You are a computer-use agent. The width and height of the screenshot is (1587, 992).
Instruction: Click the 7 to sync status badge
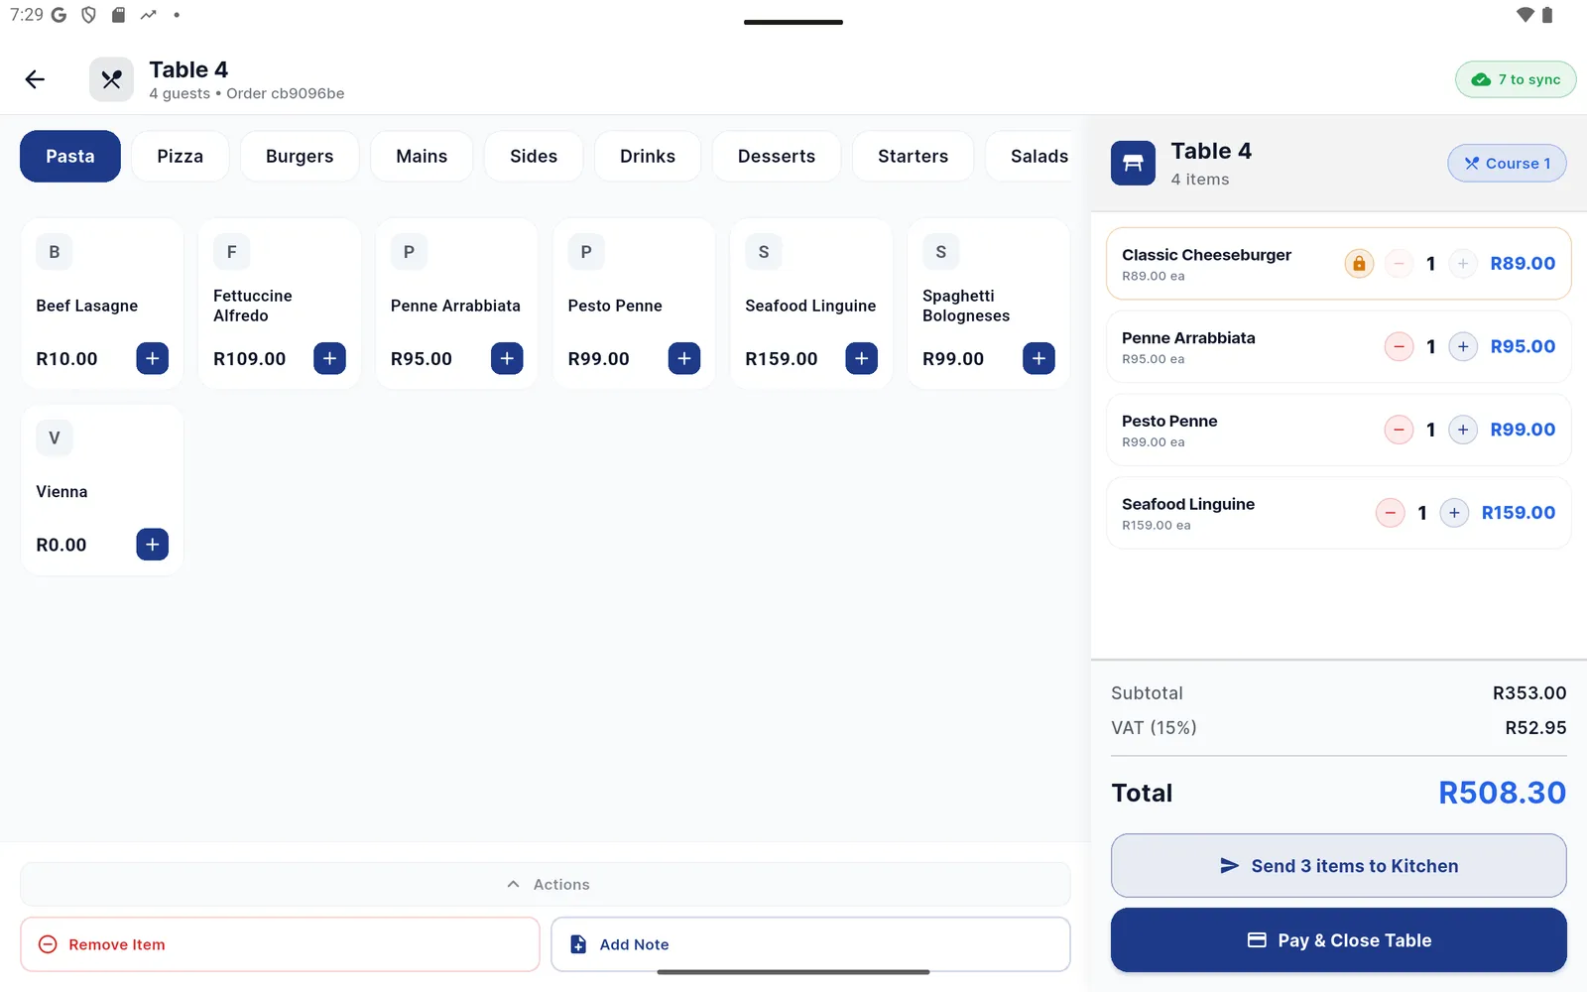(x=1516, y=79)
